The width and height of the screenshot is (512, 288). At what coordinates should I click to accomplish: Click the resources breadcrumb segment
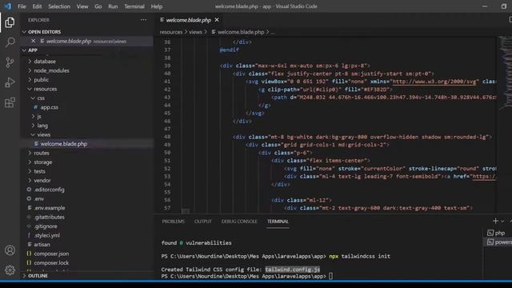click(x=171, y=32)
